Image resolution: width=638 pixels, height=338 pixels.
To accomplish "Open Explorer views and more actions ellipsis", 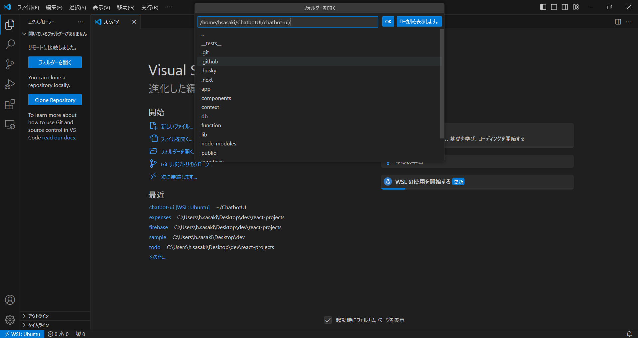I will pos(81,22).
